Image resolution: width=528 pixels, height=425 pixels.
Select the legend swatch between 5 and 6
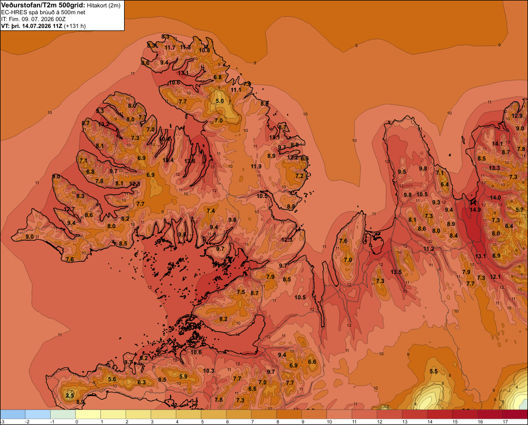click(213, 414)
